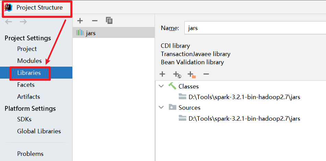Screen dimensions: 326x161
Task: Collapse the Sources tree node
Action: point(161,107)
